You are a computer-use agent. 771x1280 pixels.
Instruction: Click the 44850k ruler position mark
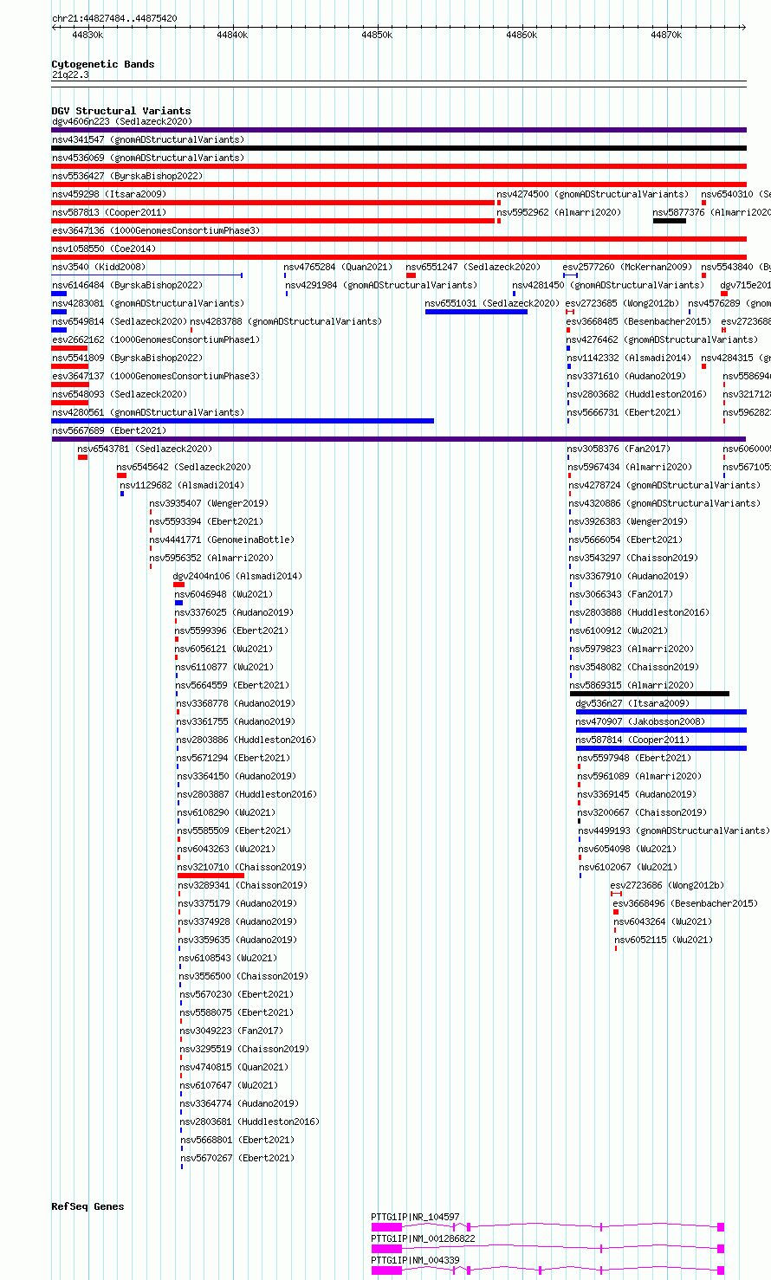point(377,35)
